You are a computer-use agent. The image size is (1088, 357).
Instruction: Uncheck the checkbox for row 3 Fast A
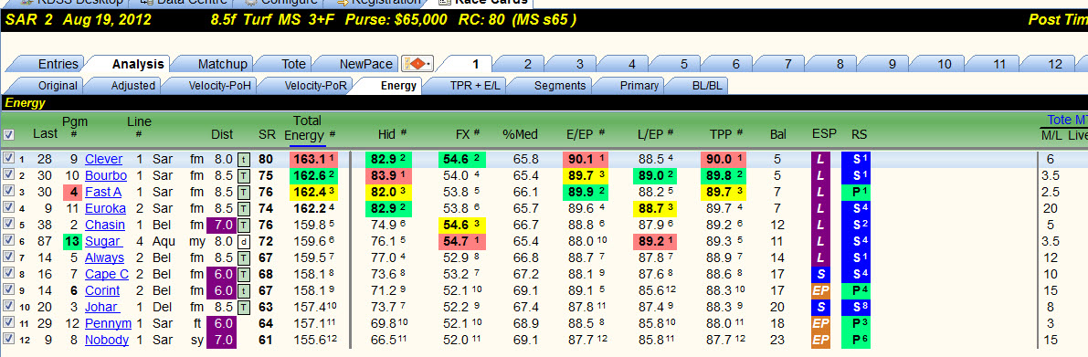(x=7, y=192)
